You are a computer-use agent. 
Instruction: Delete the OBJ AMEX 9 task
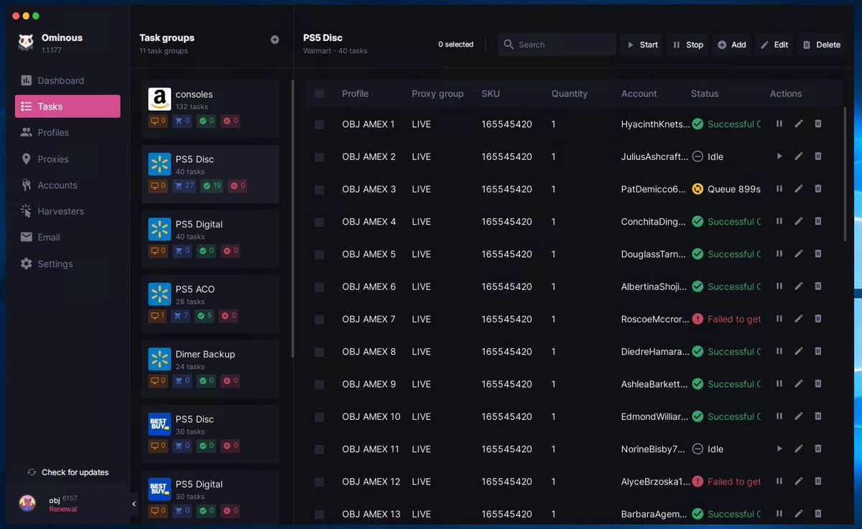[817, 384]
